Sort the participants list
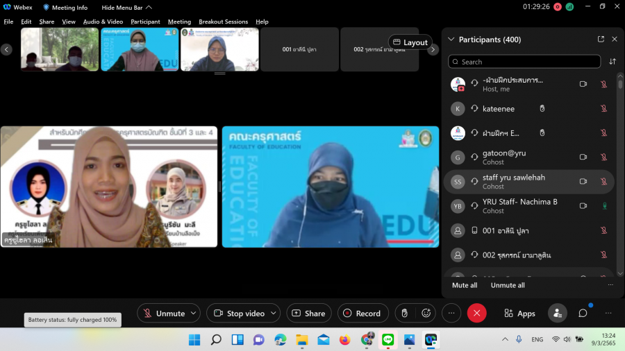625x351 pixels. [612, 62]
